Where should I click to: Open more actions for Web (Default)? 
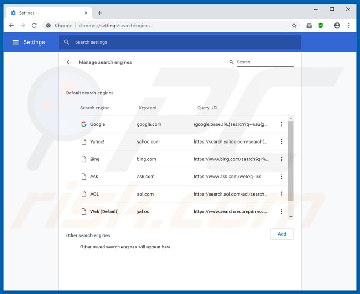coord(281,211)
